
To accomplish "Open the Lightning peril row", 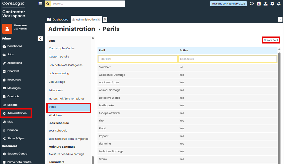I will pos(187,144).
